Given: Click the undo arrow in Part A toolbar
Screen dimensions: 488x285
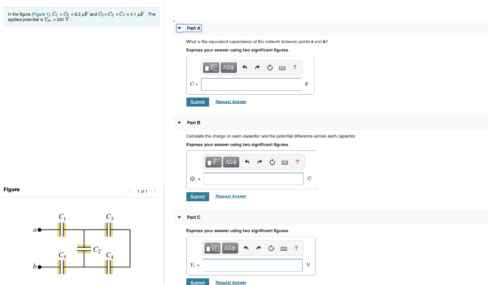Looking at the screenshot, I should (x=244, y=67).
